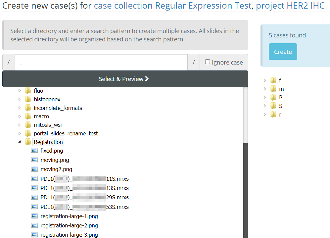Click the histogenex folder icon

coord(28,99)
